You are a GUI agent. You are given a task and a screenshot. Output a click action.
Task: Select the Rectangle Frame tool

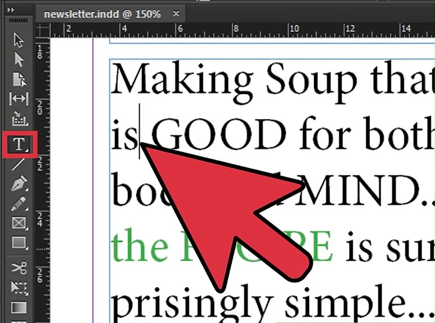(19, 223)
